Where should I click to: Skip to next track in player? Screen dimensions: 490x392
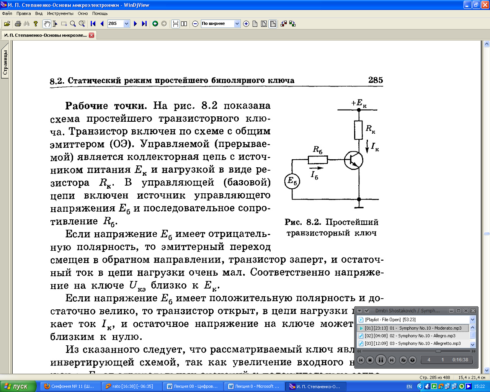point(392,360)
